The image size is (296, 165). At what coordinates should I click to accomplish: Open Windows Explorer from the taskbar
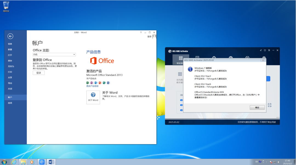[23, 162]
